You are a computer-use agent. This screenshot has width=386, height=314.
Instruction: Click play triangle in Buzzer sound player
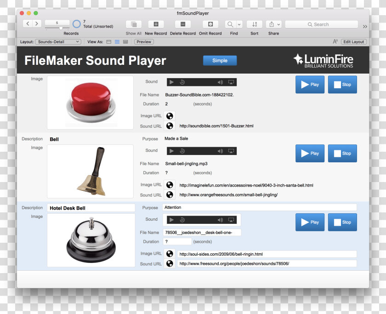tap(171, 82)
